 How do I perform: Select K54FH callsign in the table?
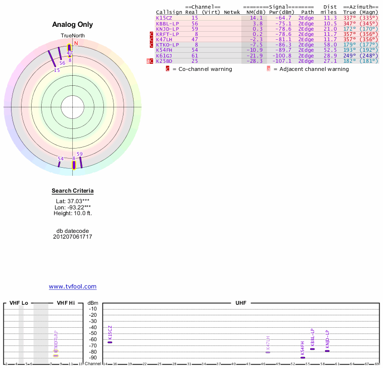point(164,50)
